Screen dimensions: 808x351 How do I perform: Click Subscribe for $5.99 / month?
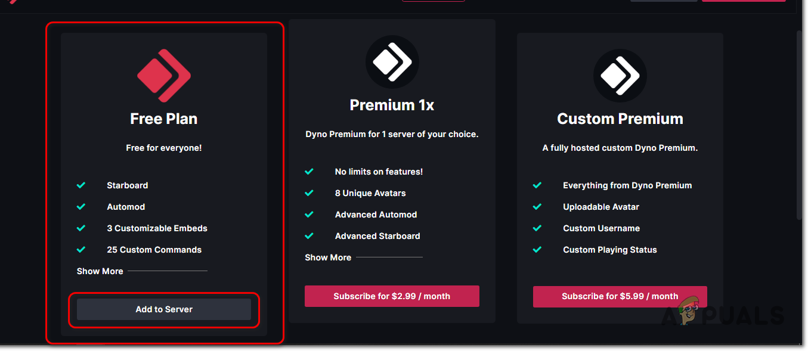(x=620, y=296)
